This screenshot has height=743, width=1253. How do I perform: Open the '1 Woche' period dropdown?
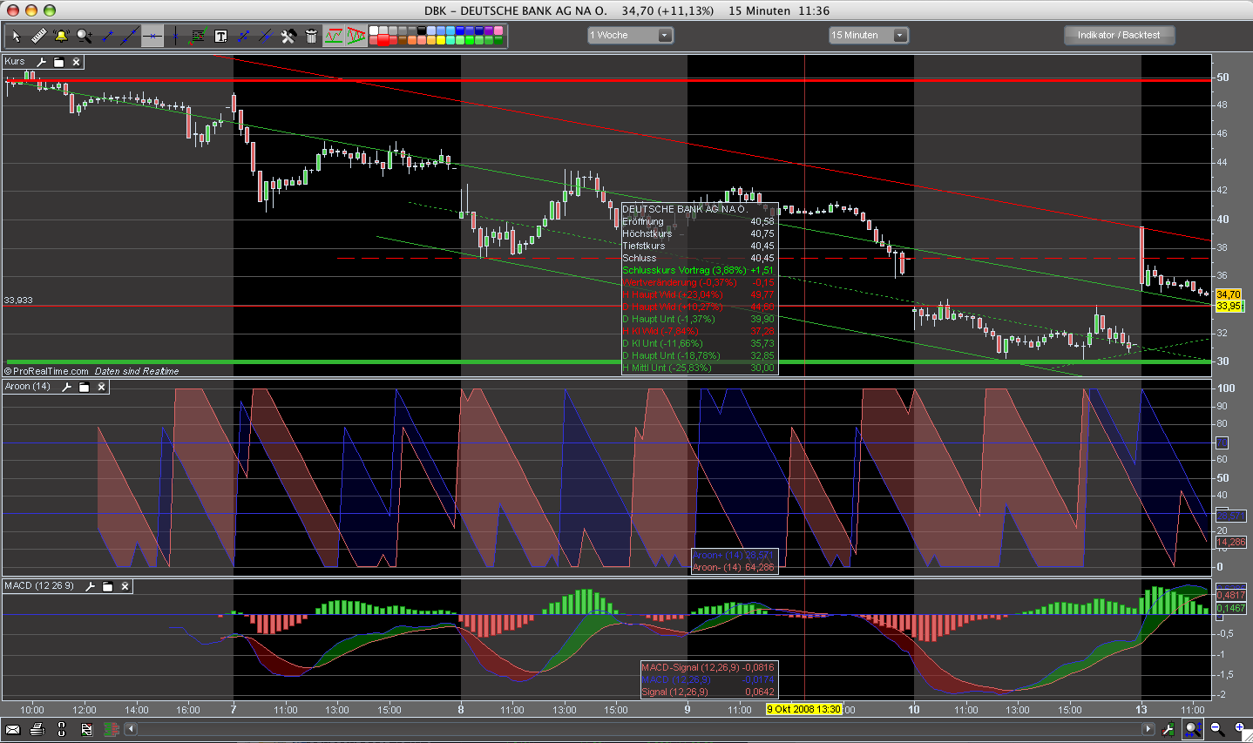(x=630, y=36)
